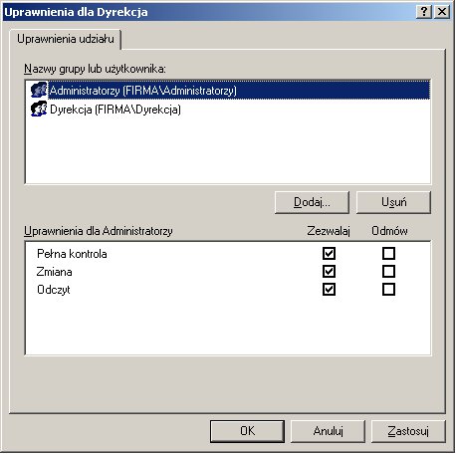
Task: Click the Zastosuj button
Action: (x=408, y=431)
